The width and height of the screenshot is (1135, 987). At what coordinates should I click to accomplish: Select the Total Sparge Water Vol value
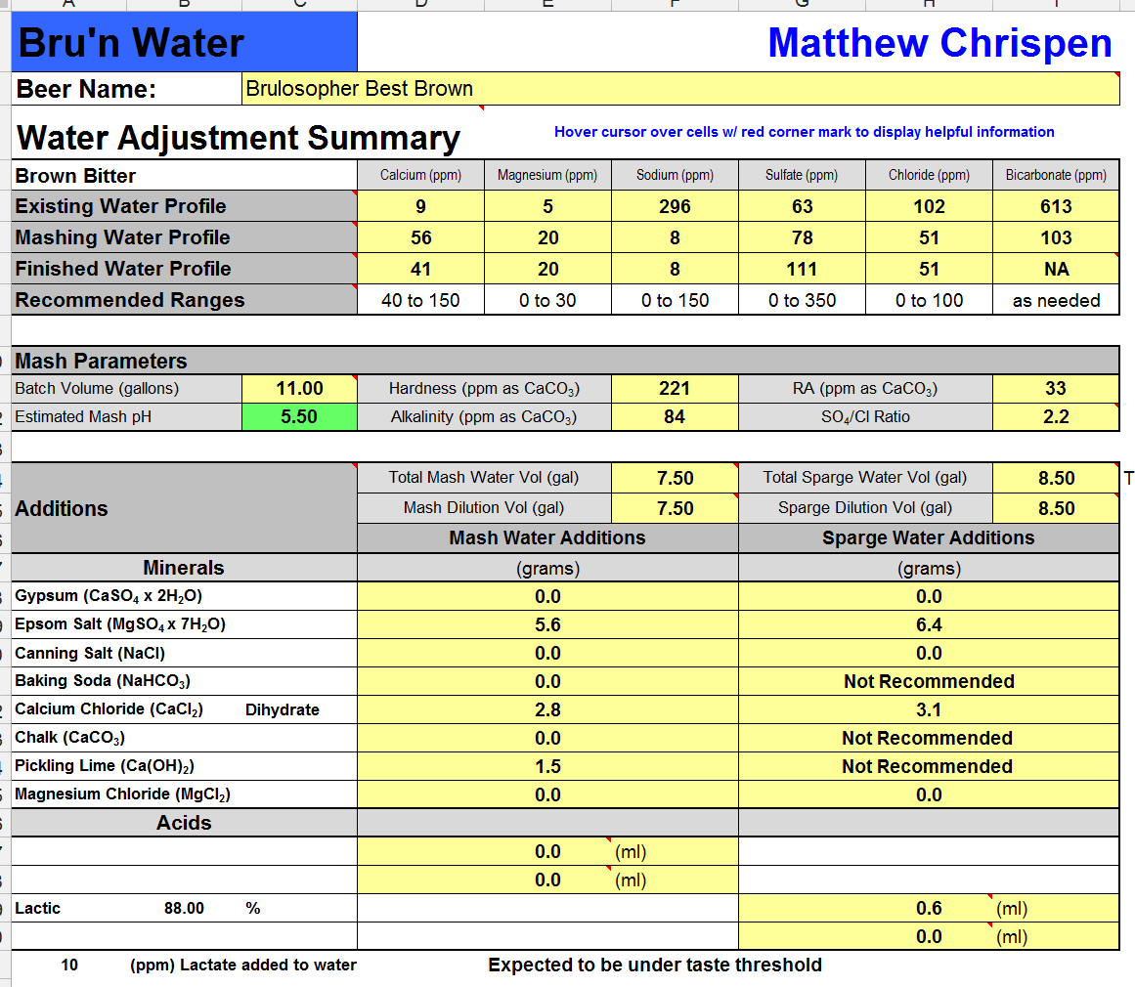pos(1056,478)
